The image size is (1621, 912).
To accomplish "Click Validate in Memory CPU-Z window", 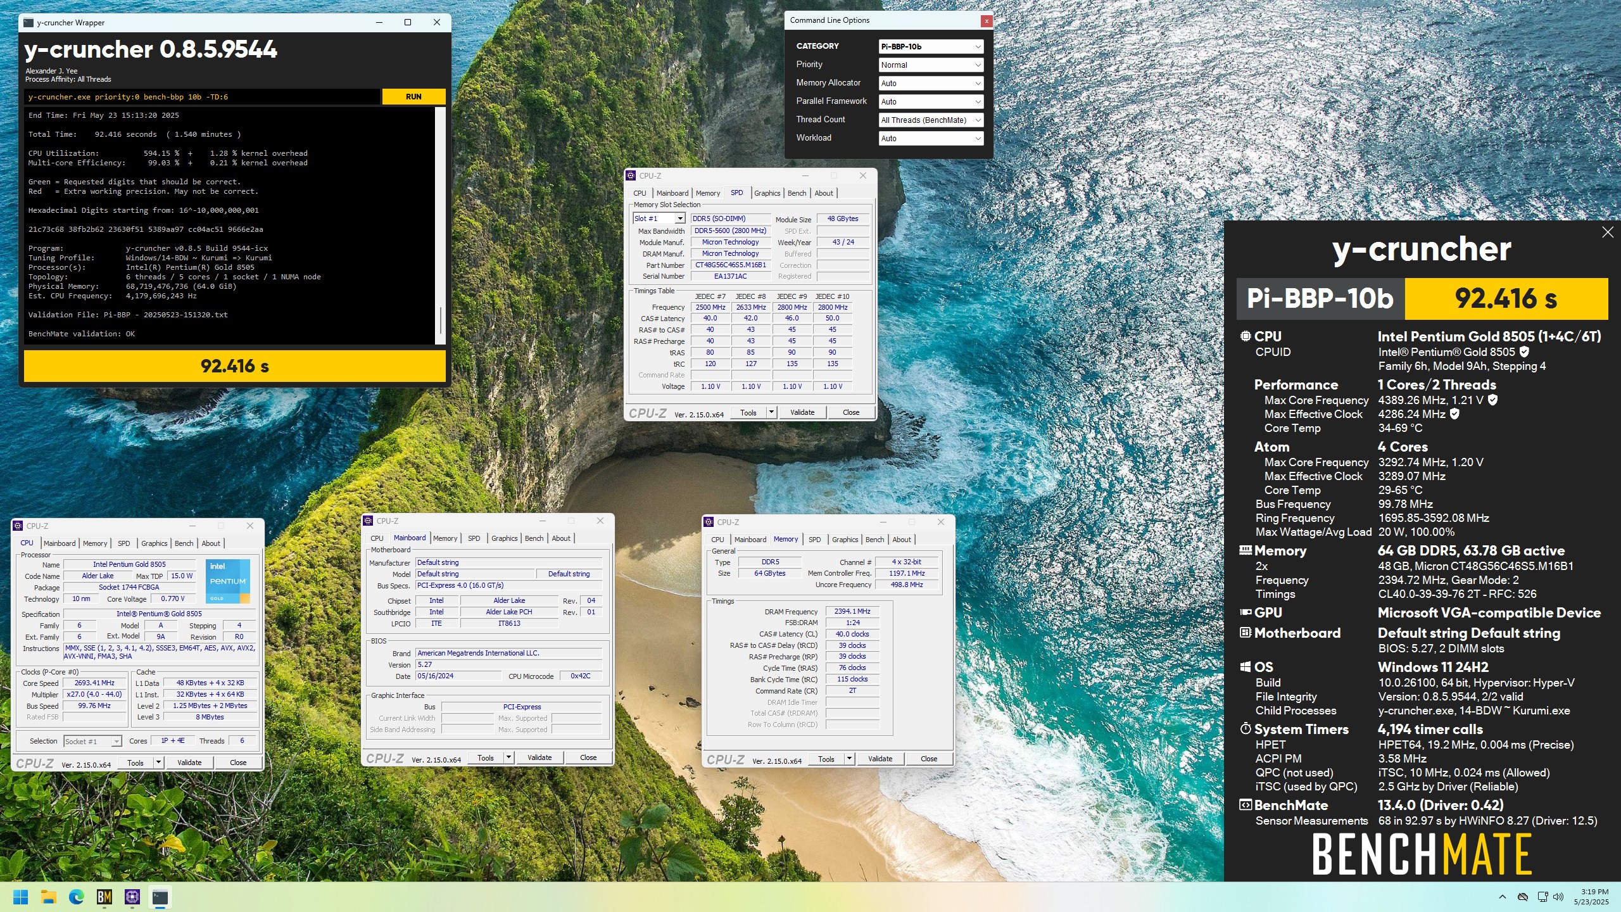I will pyautogui.click(x=880, y=759).
